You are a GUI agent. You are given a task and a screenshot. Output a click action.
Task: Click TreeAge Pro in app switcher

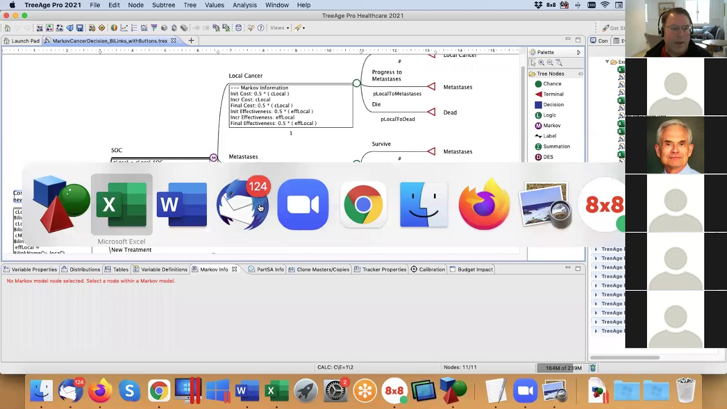point(61,204)
